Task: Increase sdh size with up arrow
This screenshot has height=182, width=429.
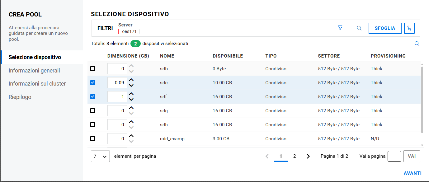Action: pos(131,122)
